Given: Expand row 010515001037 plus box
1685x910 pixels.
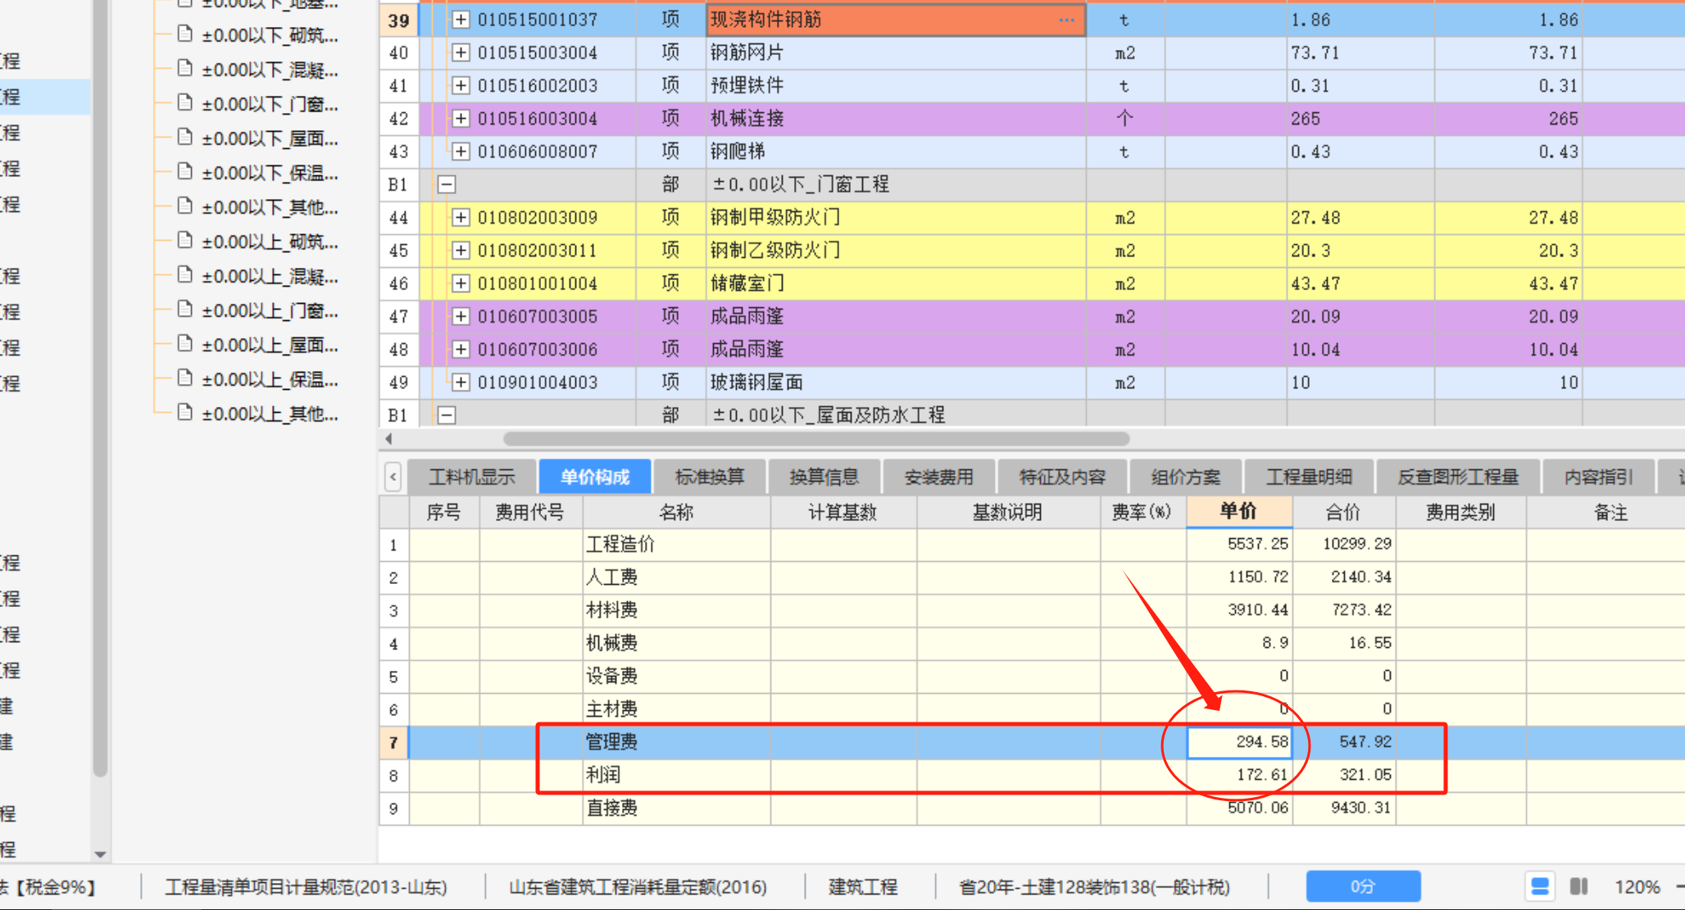Looking at the screenshot, I should pyautogui.click(x=461, y=20).
